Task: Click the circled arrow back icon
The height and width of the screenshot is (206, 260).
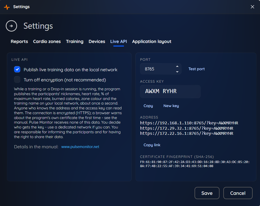Action: [11, 26]
